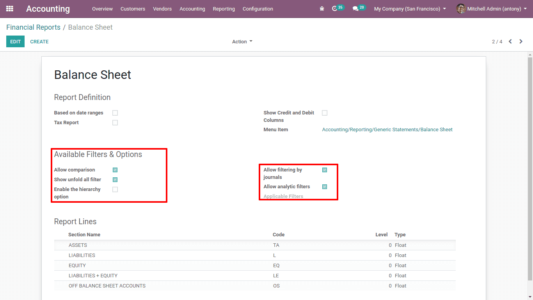Viewport: 533px width, 300px height.
Task: Go to previous record arrow
Action: (510, 41)
